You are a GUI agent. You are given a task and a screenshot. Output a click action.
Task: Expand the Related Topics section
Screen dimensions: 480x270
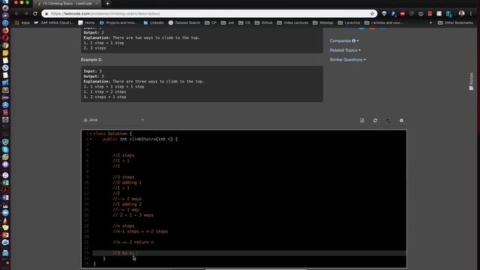[x=345, y=50]
